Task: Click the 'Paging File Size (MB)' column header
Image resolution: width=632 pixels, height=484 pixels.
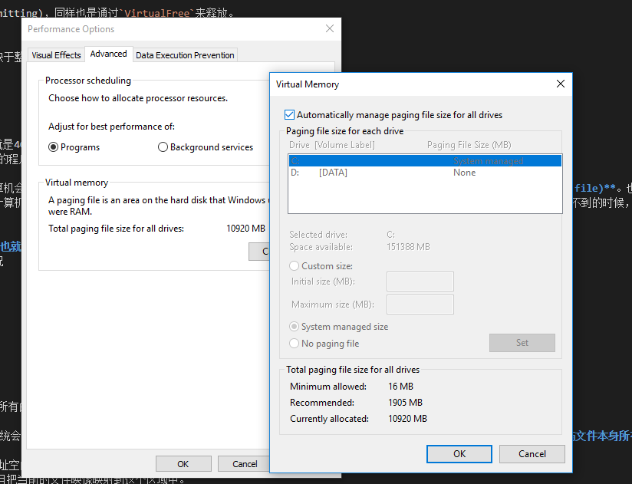Action: [469, 145]
